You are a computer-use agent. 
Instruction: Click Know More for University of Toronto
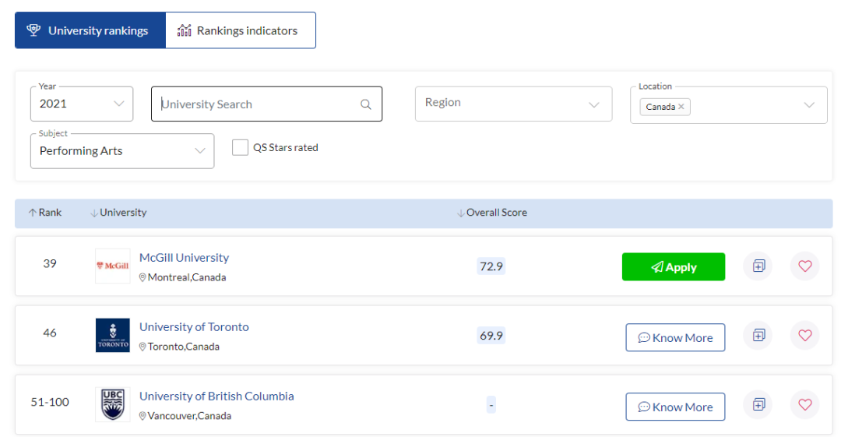tap(674, 338)
